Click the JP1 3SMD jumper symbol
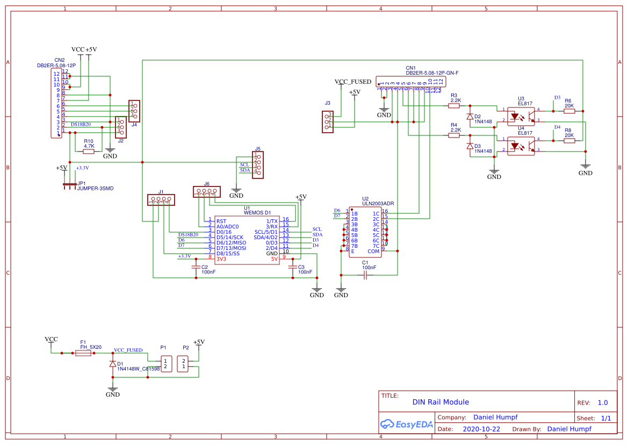 [x=70, y=185]
